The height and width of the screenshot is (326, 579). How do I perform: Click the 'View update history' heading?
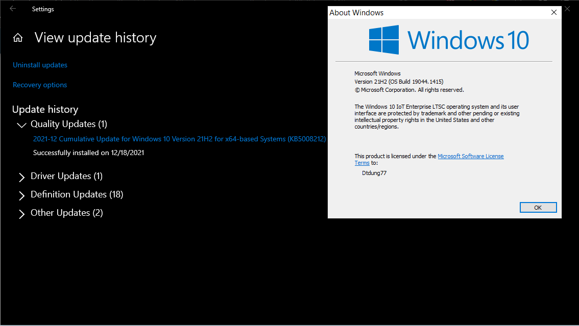95,38
